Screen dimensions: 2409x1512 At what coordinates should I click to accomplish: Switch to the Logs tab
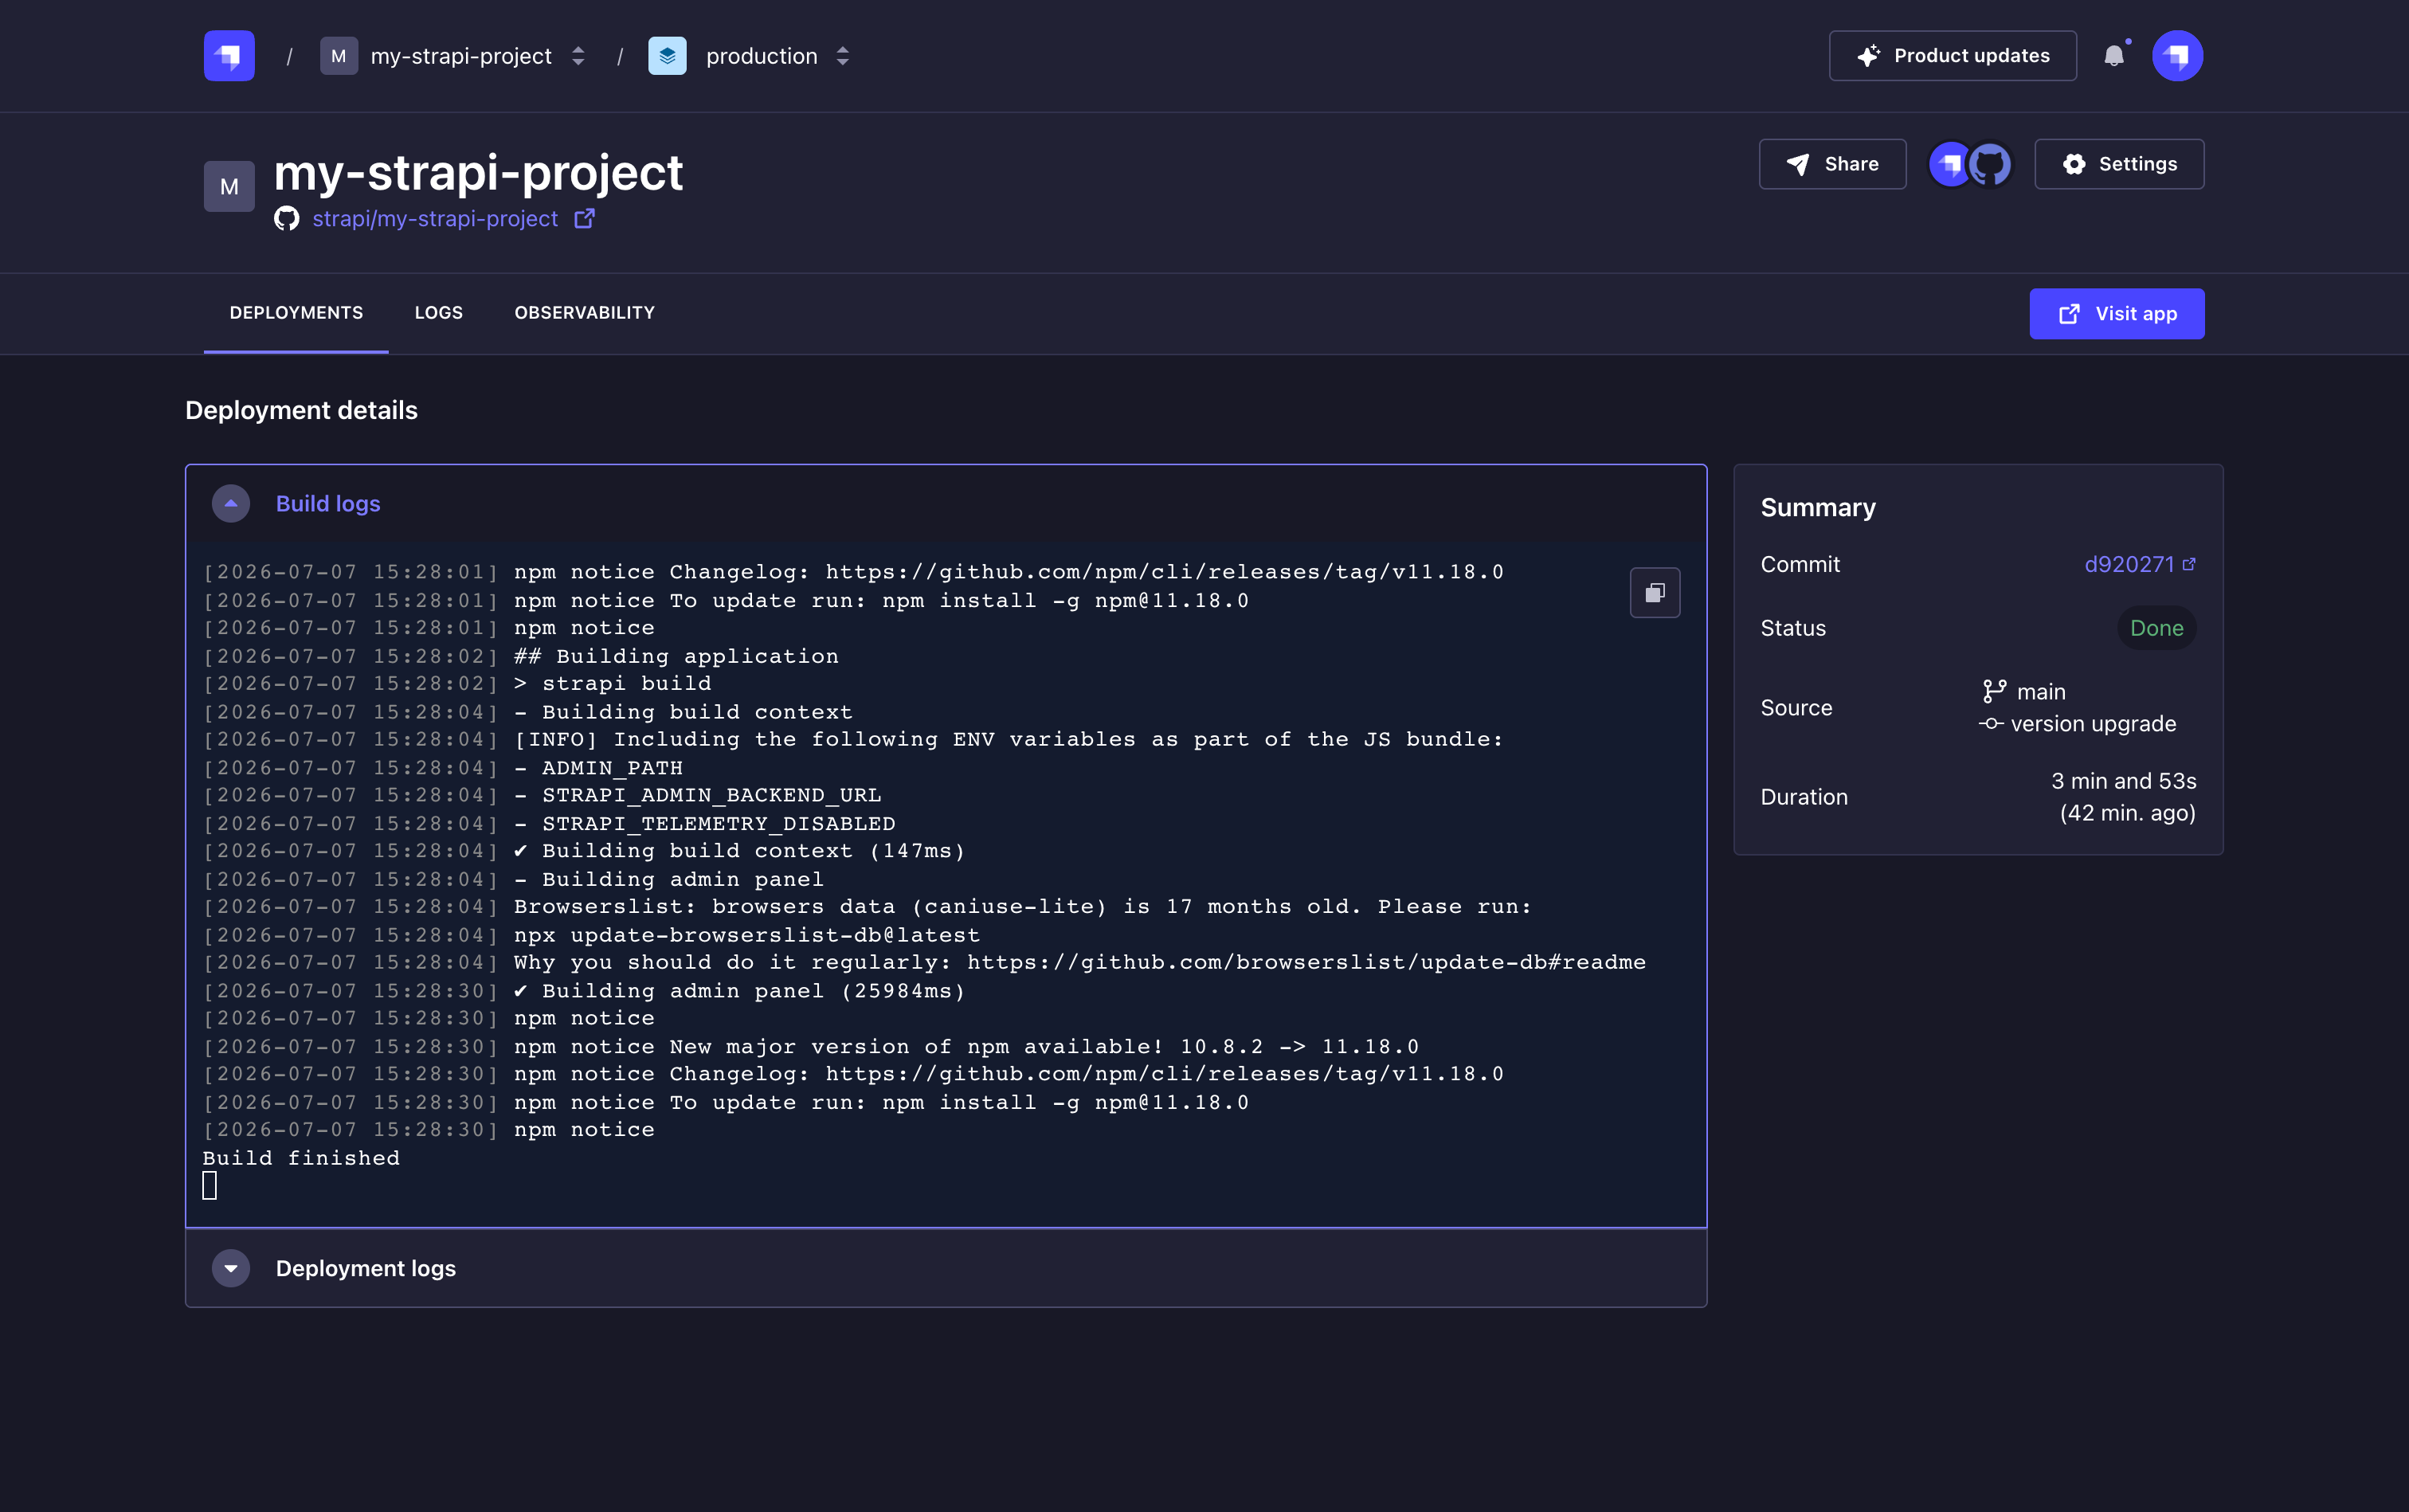click(439, 313)
